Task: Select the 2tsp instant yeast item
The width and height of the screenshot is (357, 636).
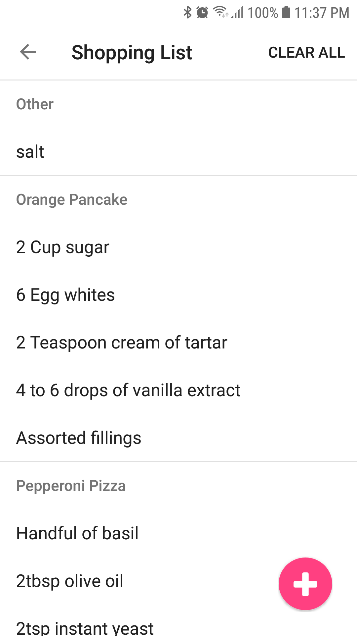Action: pyautogui.click(x=85, y=627)
